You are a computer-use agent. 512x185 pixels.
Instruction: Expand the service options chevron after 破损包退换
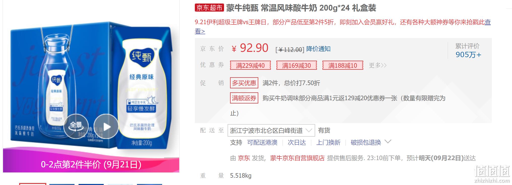[x=388, y=142]
